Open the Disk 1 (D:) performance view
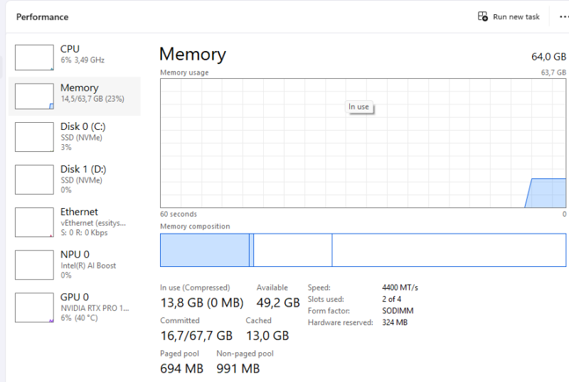This screenshot has width=569, height=382. point(75,180)
